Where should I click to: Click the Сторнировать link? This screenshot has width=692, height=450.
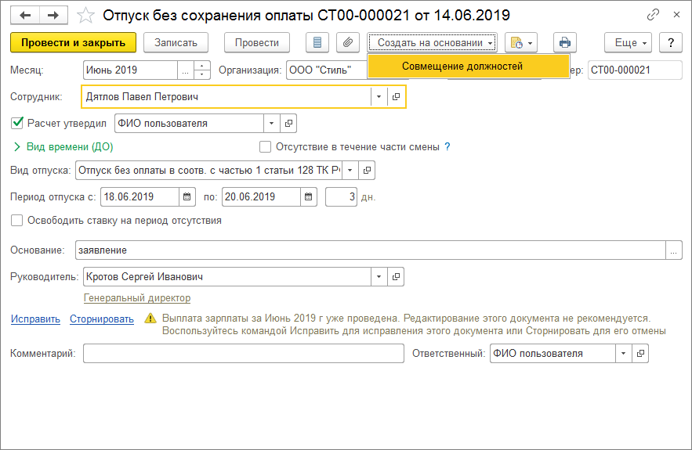coord(102,319)
